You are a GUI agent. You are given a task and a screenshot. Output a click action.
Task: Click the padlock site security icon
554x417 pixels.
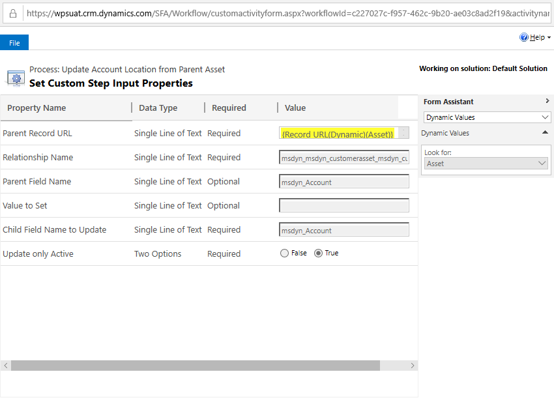13,14
